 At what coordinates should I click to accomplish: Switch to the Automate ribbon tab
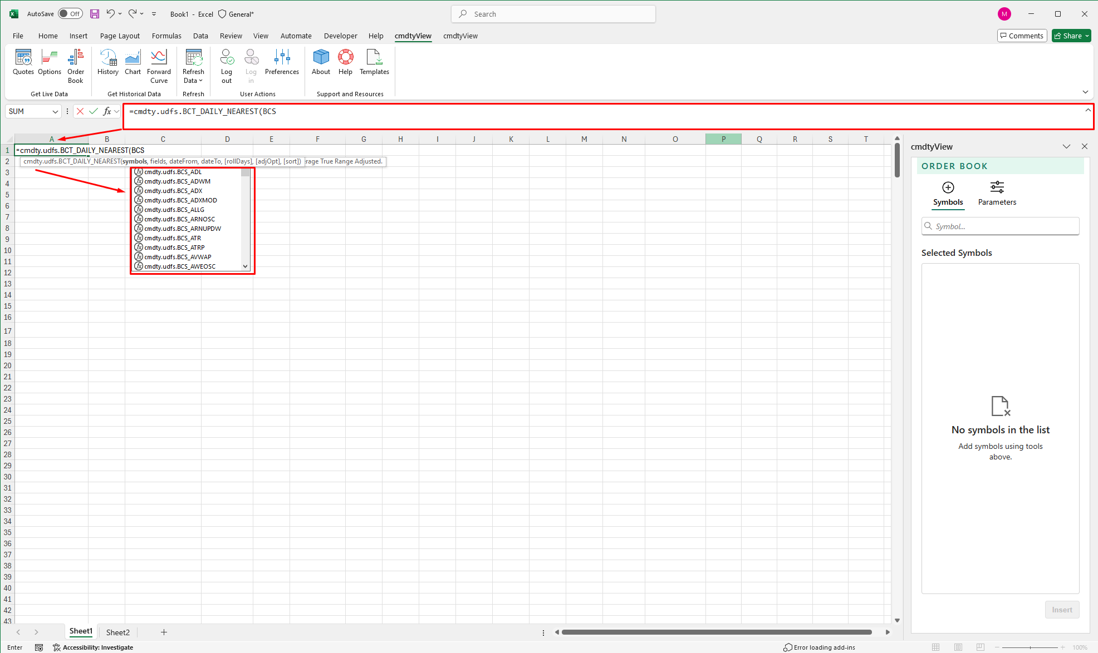click(296, 36)
